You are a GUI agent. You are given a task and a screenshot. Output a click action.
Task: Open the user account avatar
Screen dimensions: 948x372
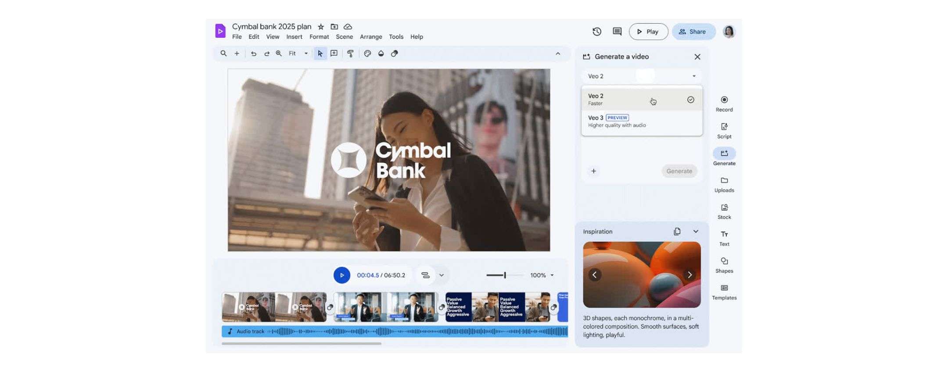tap(729, 32)
